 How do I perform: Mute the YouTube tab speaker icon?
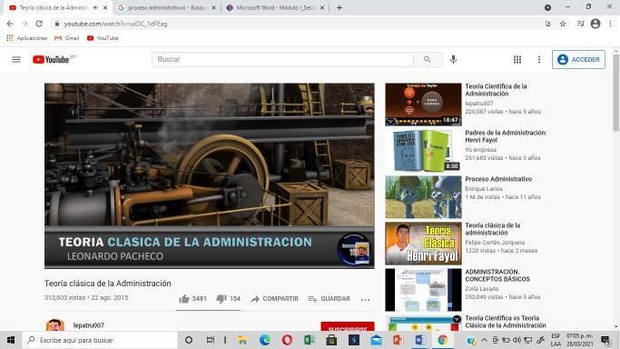[95, 7]
